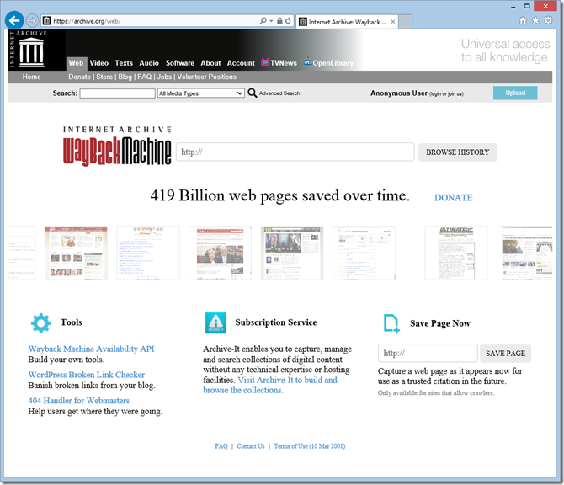The image size is (564, 485).
Task: Open Wayback Machine Availability API link
Action: (x=91, y=349)
